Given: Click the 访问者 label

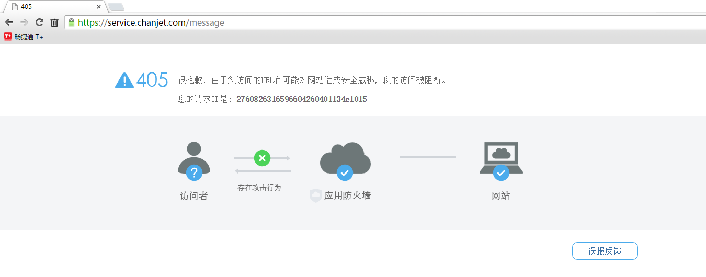Looking at the screenshot, I should point(194,196).
